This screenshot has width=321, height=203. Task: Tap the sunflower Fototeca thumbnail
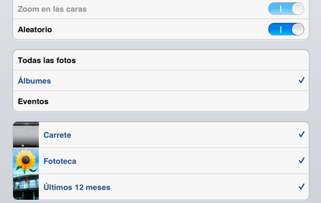pos(26,161)
